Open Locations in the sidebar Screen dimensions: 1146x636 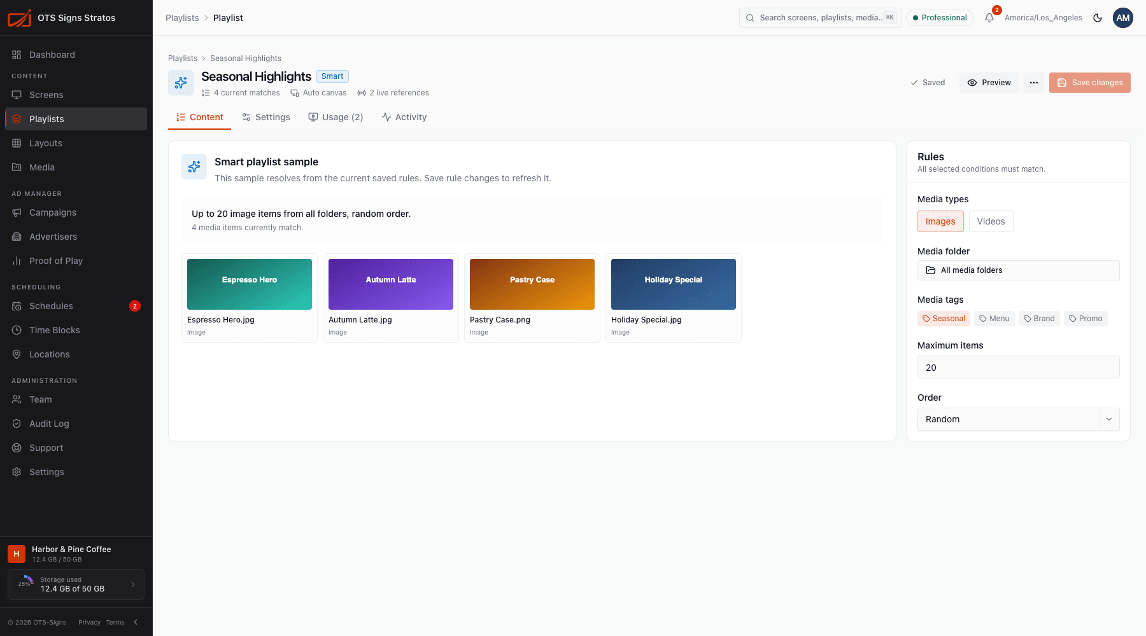76,354
